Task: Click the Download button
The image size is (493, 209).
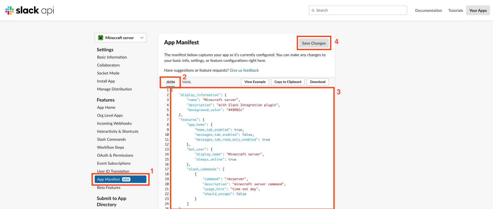Action: pos(318,82)
